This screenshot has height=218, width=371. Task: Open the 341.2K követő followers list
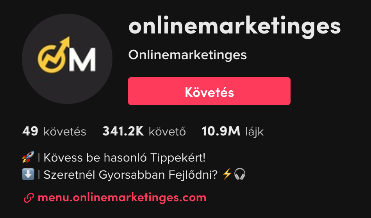tap(144, 131)
